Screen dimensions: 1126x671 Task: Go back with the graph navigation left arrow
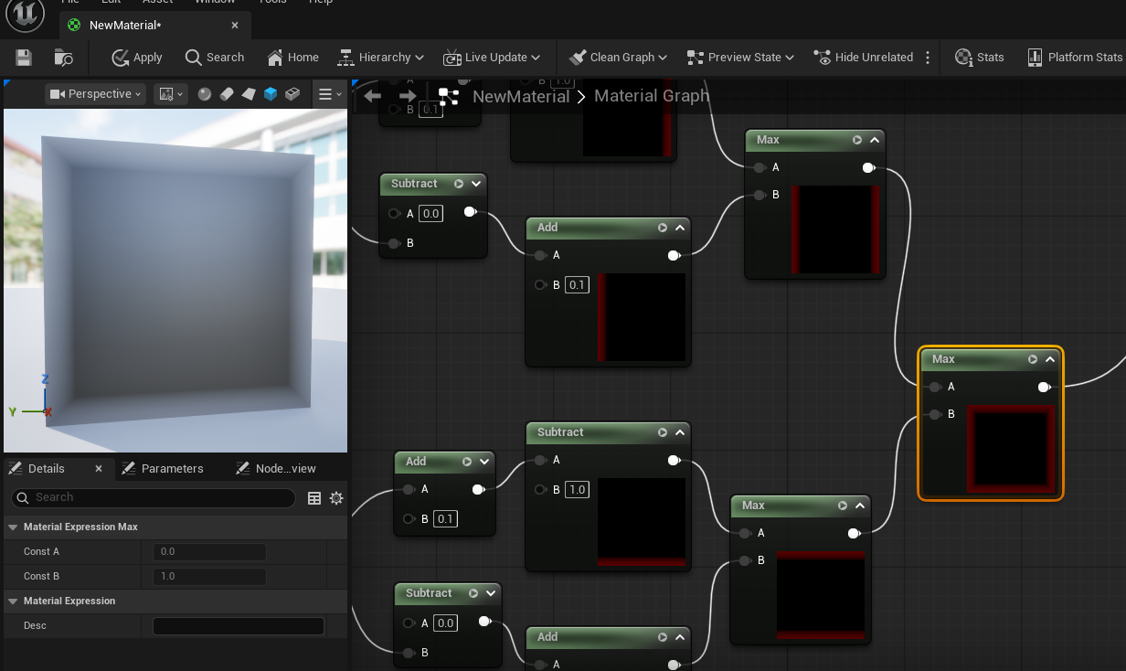click(372, 95)
